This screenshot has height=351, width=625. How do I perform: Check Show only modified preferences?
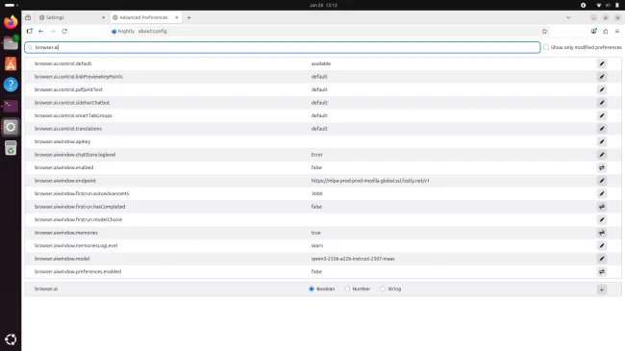coord(546,47)
